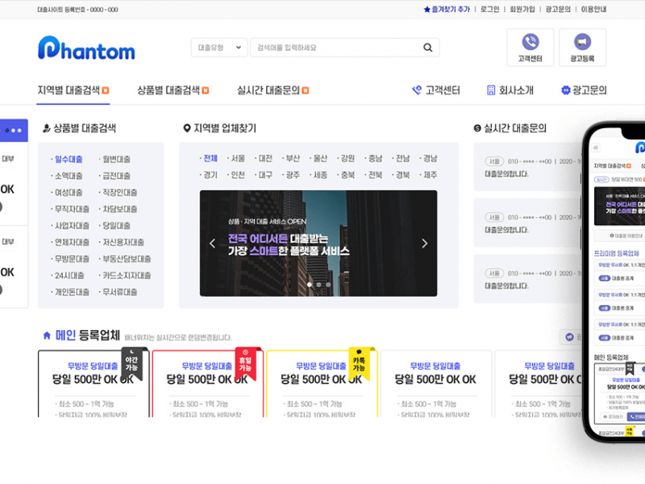Click the home icon next to 메인 등록업체
The width and height of the screenshot is (645, 484).
click(x=47, y=336)
